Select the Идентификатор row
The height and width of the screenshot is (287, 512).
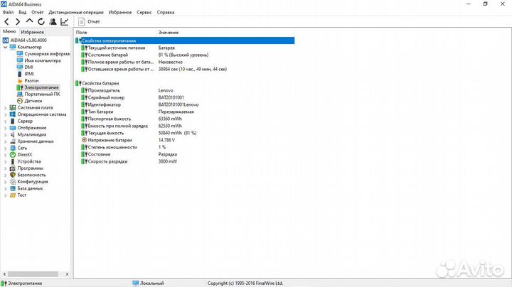click(x=184, y=104)
